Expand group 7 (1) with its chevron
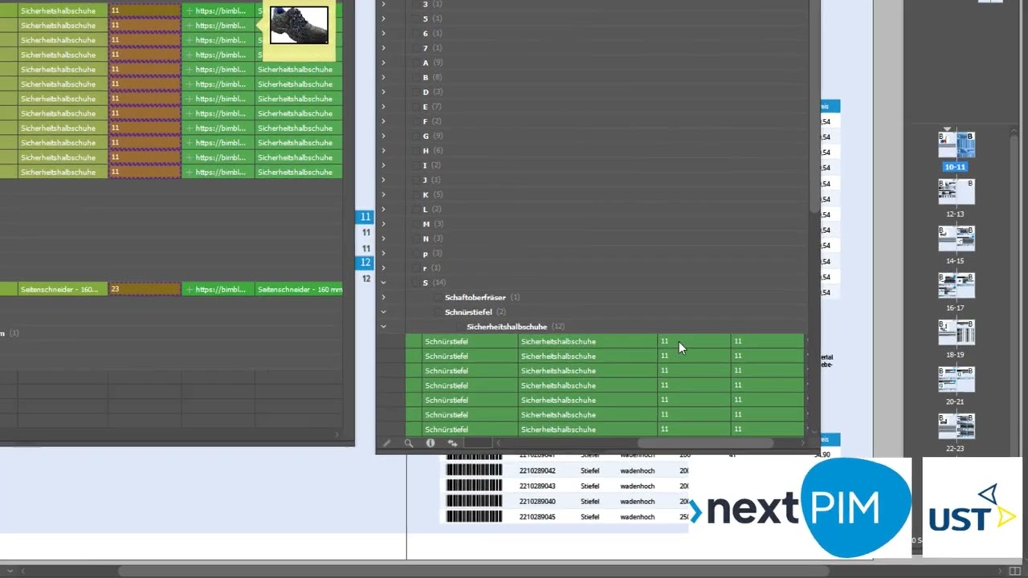 (383, 48)
